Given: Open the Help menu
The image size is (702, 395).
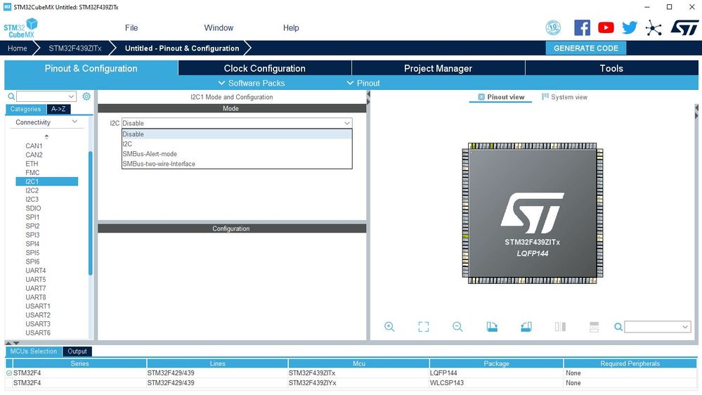Looking at the screenshot, I should tap(291, 28).
